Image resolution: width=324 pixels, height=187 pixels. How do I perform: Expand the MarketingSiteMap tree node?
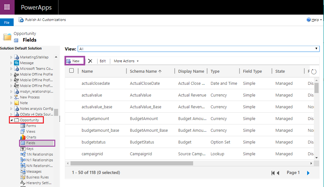[11, 57]
